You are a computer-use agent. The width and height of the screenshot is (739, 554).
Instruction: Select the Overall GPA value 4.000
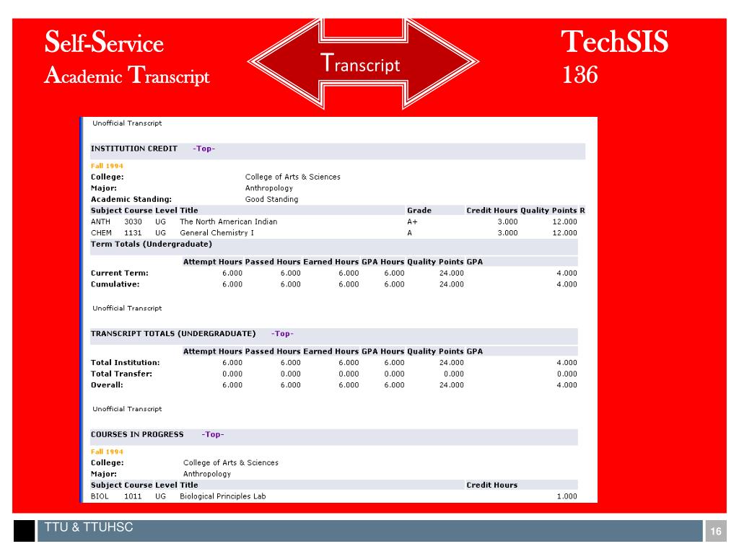[x=567, y=385]
